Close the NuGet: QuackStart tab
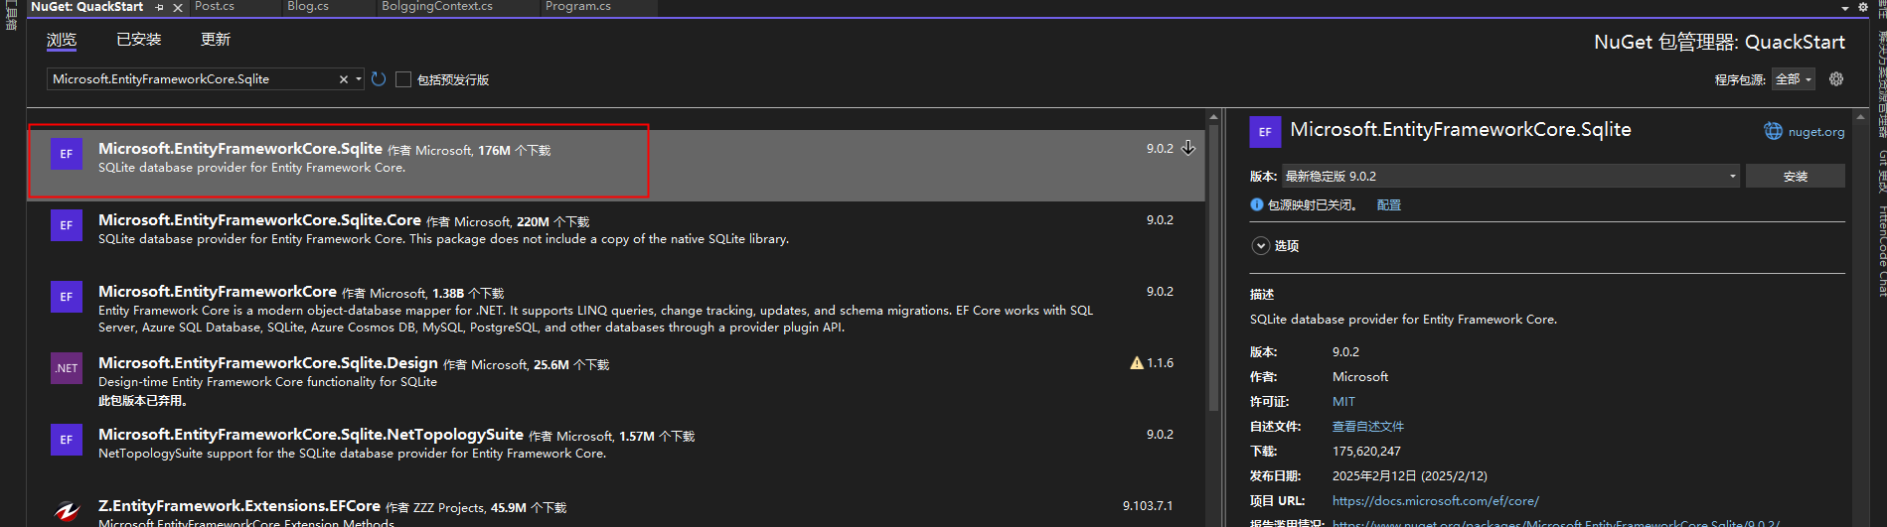This screenshot has width=1887, height=527. (178, 7)
